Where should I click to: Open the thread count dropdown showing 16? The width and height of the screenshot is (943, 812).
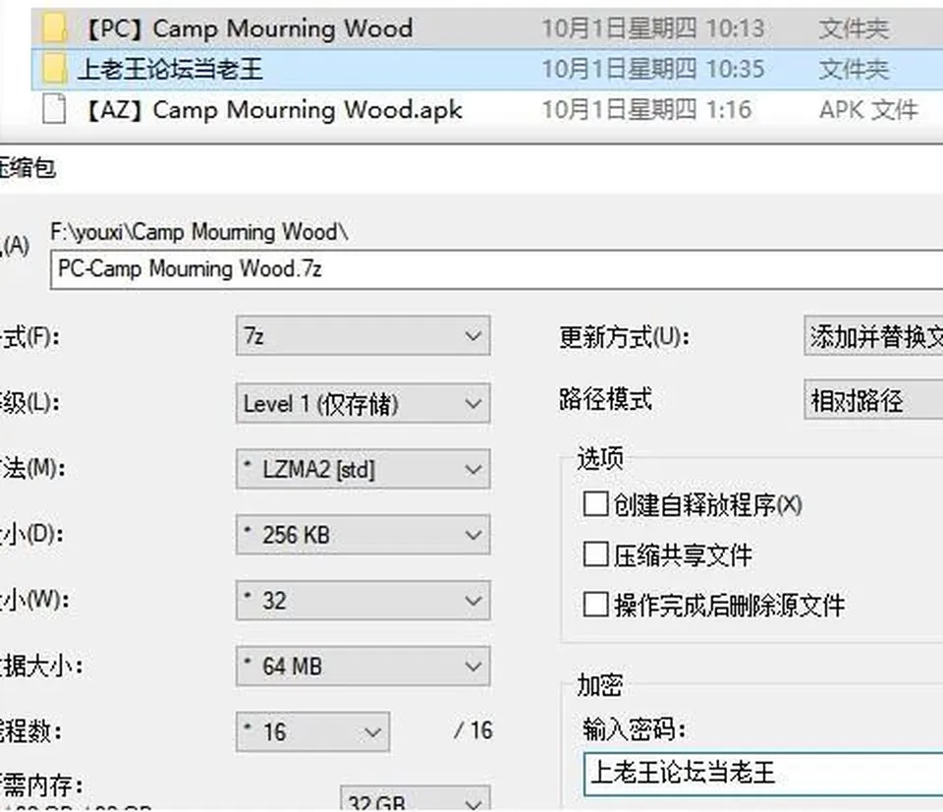pos(312,732)
